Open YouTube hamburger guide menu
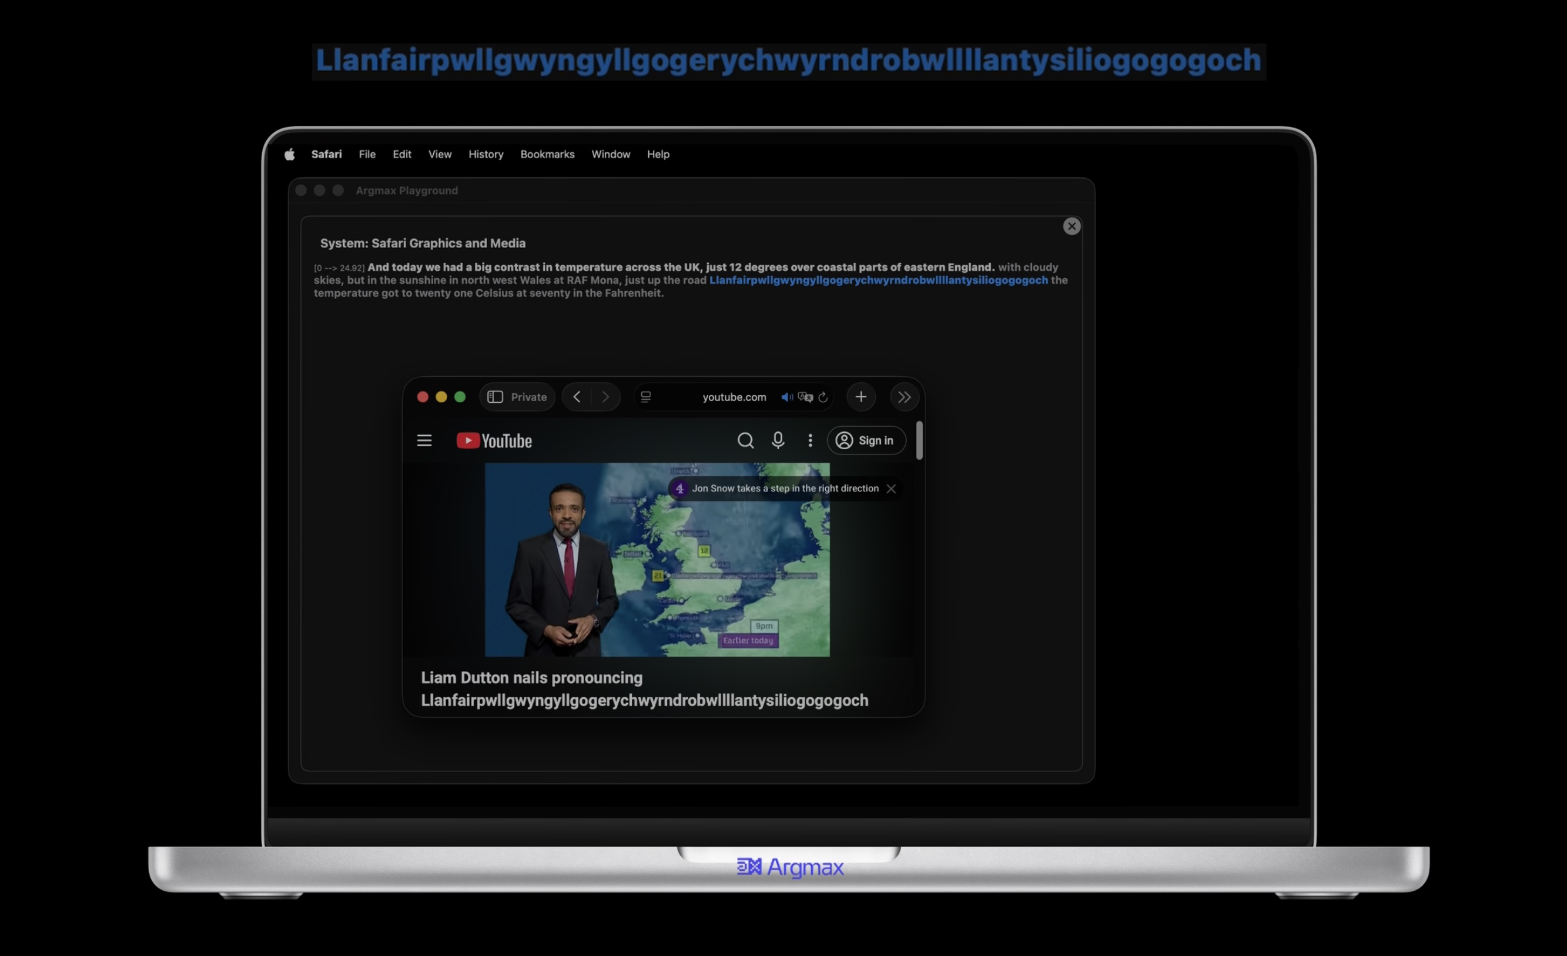This screenshot has width=1567, height=956. click(424, 440)
